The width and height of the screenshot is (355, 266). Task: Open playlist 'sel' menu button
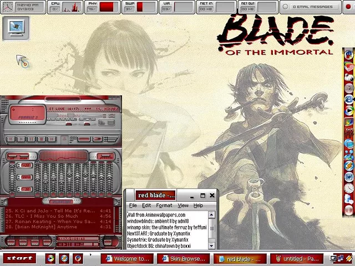click(35, 242)
